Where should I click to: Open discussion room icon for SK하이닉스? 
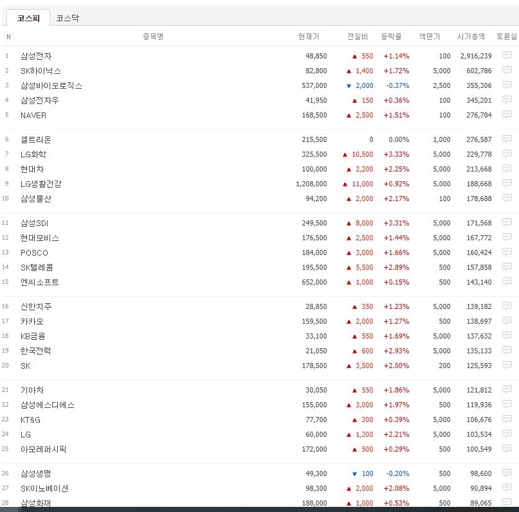[x=507, y=70]
